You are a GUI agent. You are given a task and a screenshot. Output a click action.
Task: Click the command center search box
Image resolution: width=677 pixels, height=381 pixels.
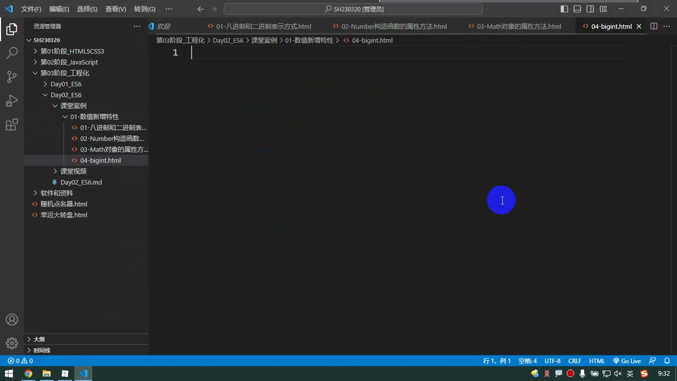coord(353,9)
